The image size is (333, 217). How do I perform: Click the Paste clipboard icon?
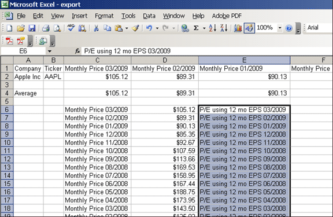[119, 28]
